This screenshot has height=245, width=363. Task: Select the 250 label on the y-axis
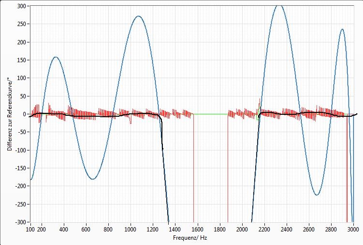22,24
